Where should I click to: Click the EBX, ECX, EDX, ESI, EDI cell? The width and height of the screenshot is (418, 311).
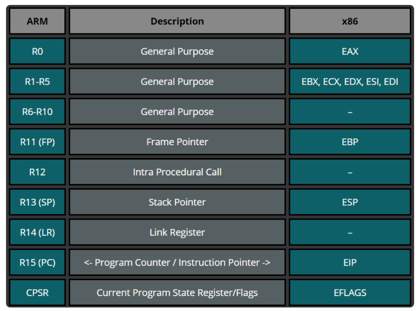pyautogui.click(x=350, y=81)
